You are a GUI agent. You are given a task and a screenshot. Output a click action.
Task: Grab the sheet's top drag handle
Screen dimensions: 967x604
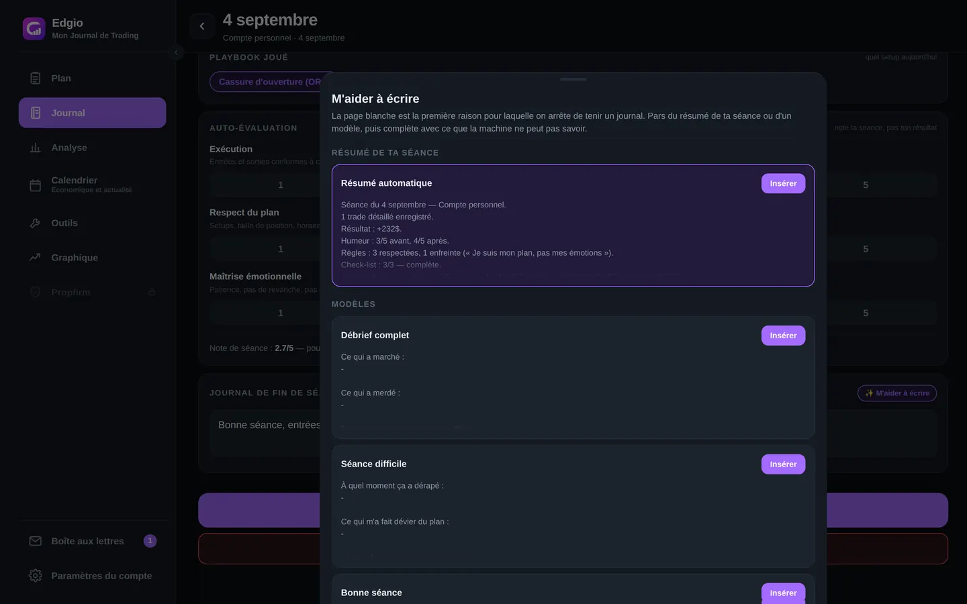pos(573,79)
